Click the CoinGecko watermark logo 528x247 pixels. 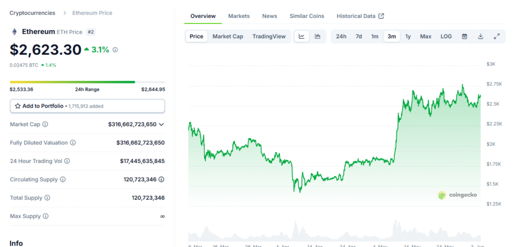pos(457,195)
